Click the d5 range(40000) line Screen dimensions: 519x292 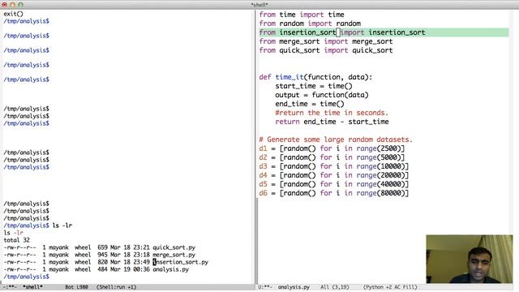(x=333, y=184)
